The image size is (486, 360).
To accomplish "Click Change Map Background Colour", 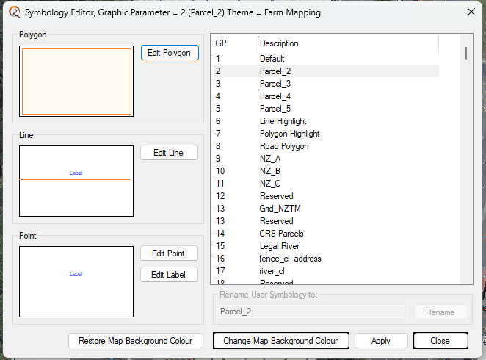I will point(280,341).
